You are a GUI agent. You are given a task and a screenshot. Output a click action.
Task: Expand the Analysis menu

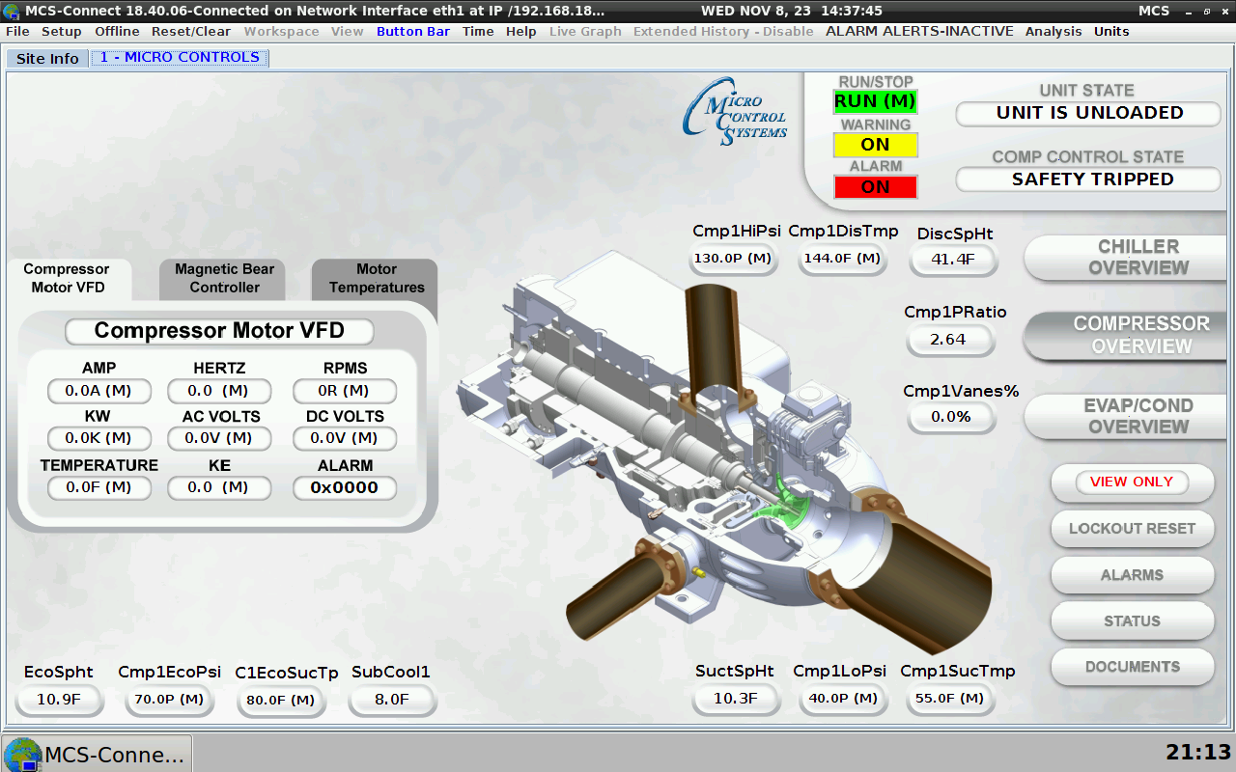click(1053, 31)
